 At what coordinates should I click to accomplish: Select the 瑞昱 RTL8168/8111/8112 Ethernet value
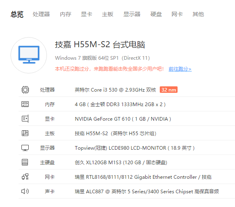143,177
